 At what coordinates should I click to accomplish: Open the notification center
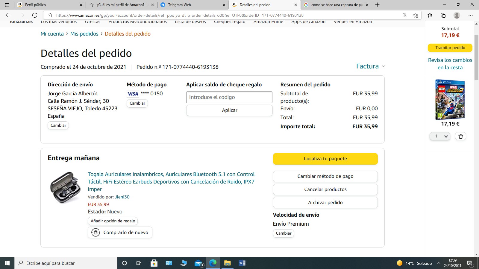click(470, 263)
